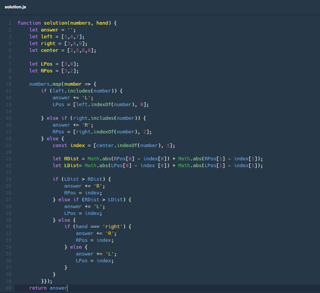Click 'RPos = index;' on line 33
Image resolution: width=320 pixels, height=293 pixels.
click(x=95, y=240)
